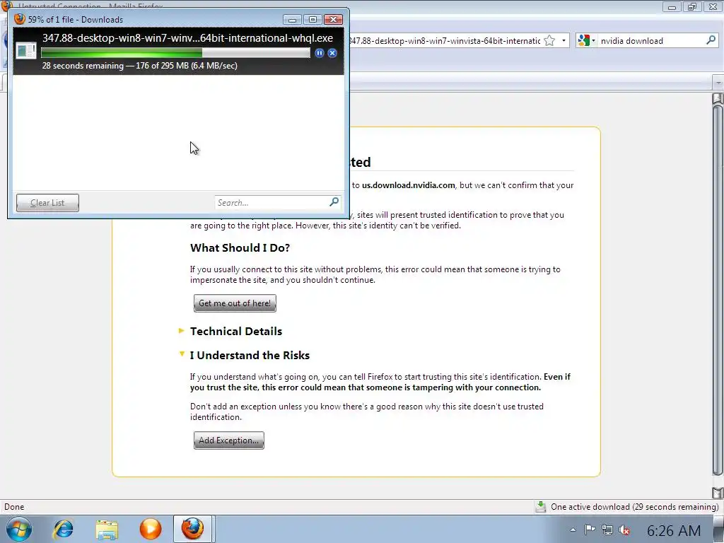Open the Action Center flag icon
The image size is (724, 543).
tap(590, 530)
